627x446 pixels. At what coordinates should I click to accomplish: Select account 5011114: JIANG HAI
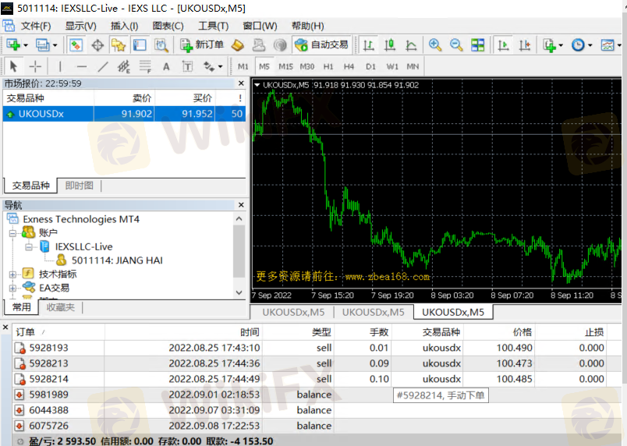point(117,260)
